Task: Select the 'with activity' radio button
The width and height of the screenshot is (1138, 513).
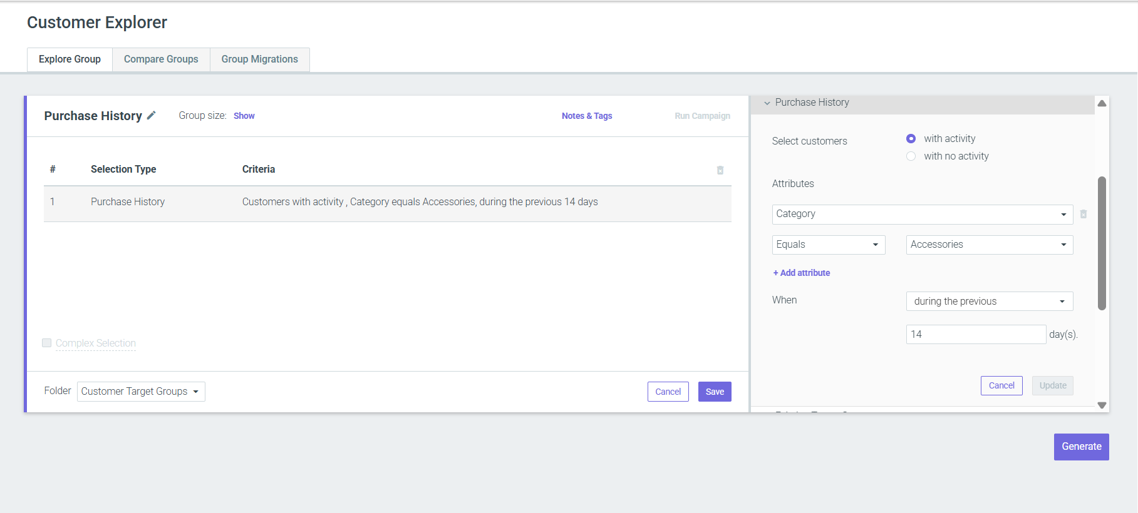Action: pos(911,139)
